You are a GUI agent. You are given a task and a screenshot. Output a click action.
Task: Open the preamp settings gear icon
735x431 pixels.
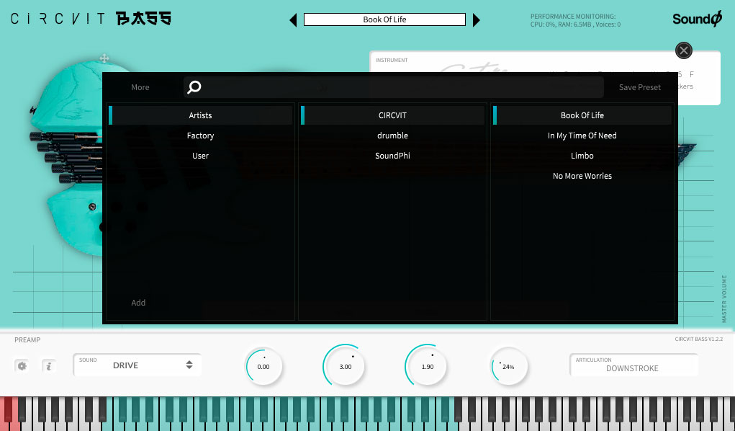pyautogui.click(x=22, y=366)
